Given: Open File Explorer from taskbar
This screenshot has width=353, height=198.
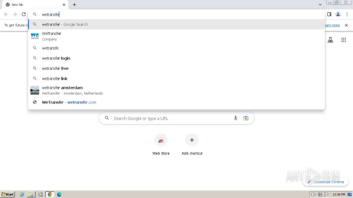Looking at the screenshot, I should click(31, 194).
